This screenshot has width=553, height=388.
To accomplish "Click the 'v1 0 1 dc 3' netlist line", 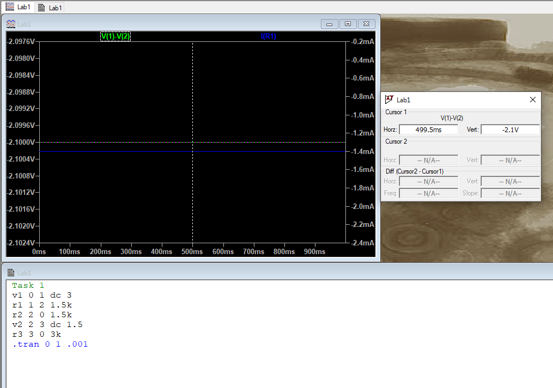I will point(41,295).
